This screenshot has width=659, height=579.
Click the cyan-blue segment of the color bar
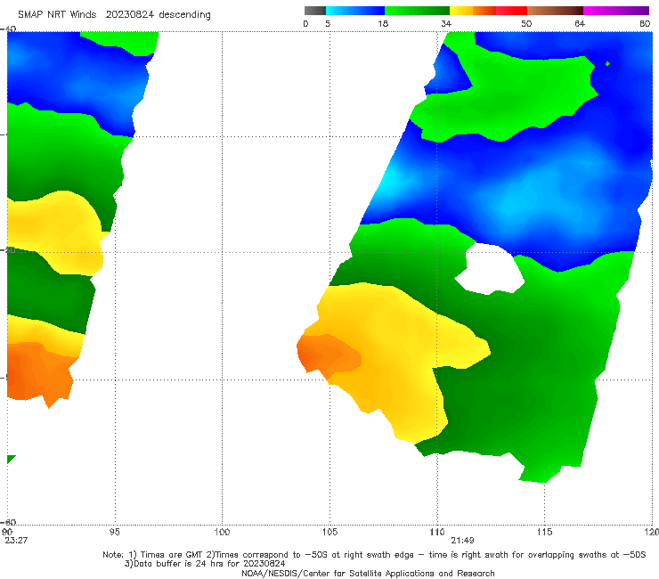355,11
